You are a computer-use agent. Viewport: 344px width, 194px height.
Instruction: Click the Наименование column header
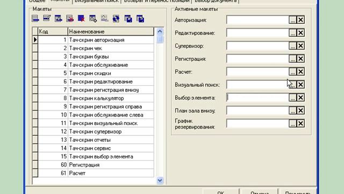point(111,31)
